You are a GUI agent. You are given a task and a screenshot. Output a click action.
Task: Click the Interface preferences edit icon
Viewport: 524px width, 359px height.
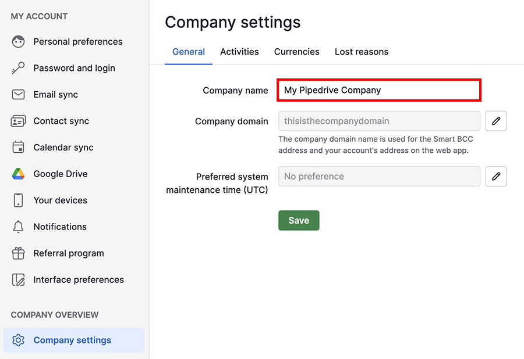coord(18,279)
